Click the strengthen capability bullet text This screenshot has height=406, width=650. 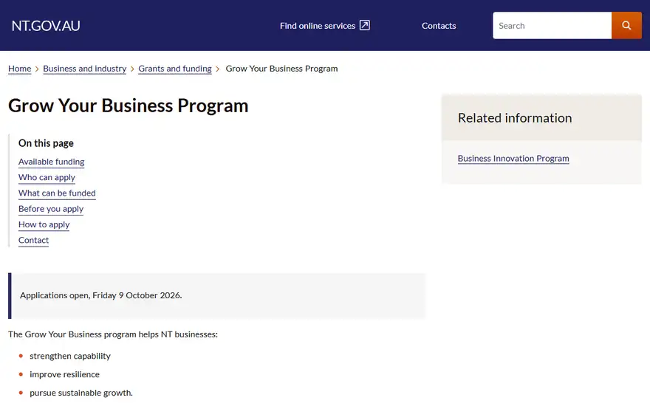[70, 357]
